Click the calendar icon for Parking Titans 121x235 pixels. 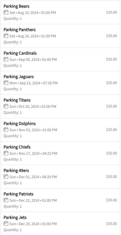click(6, 106)
